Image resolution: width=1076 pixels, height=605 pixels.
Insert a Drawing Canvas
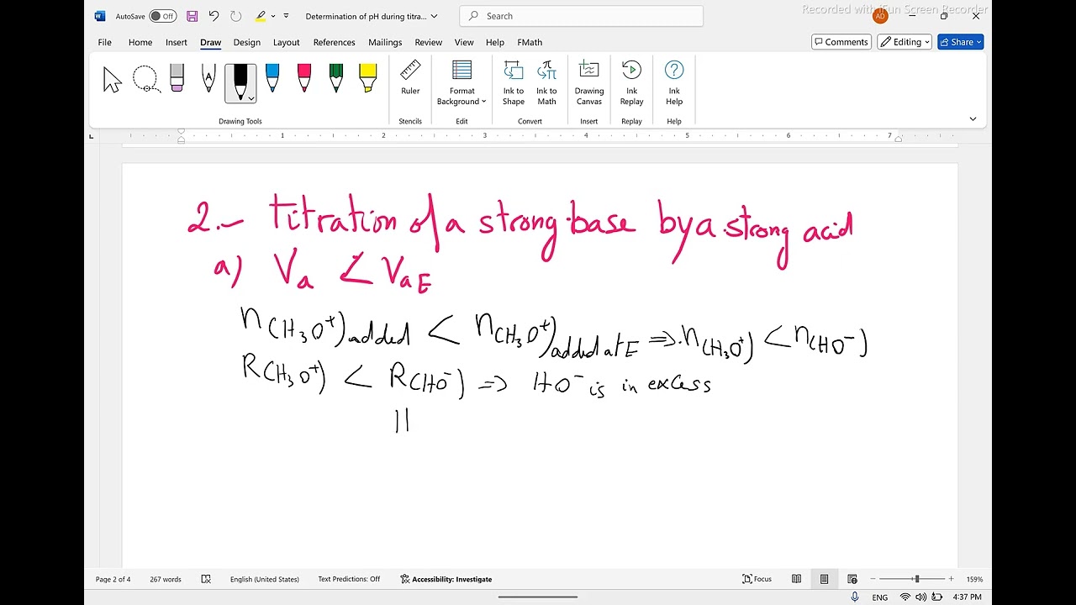coord(589,82)
